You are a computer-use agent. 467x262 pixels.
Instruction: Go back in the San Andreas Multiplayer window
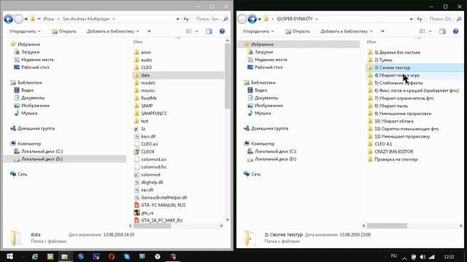[8, 19]
